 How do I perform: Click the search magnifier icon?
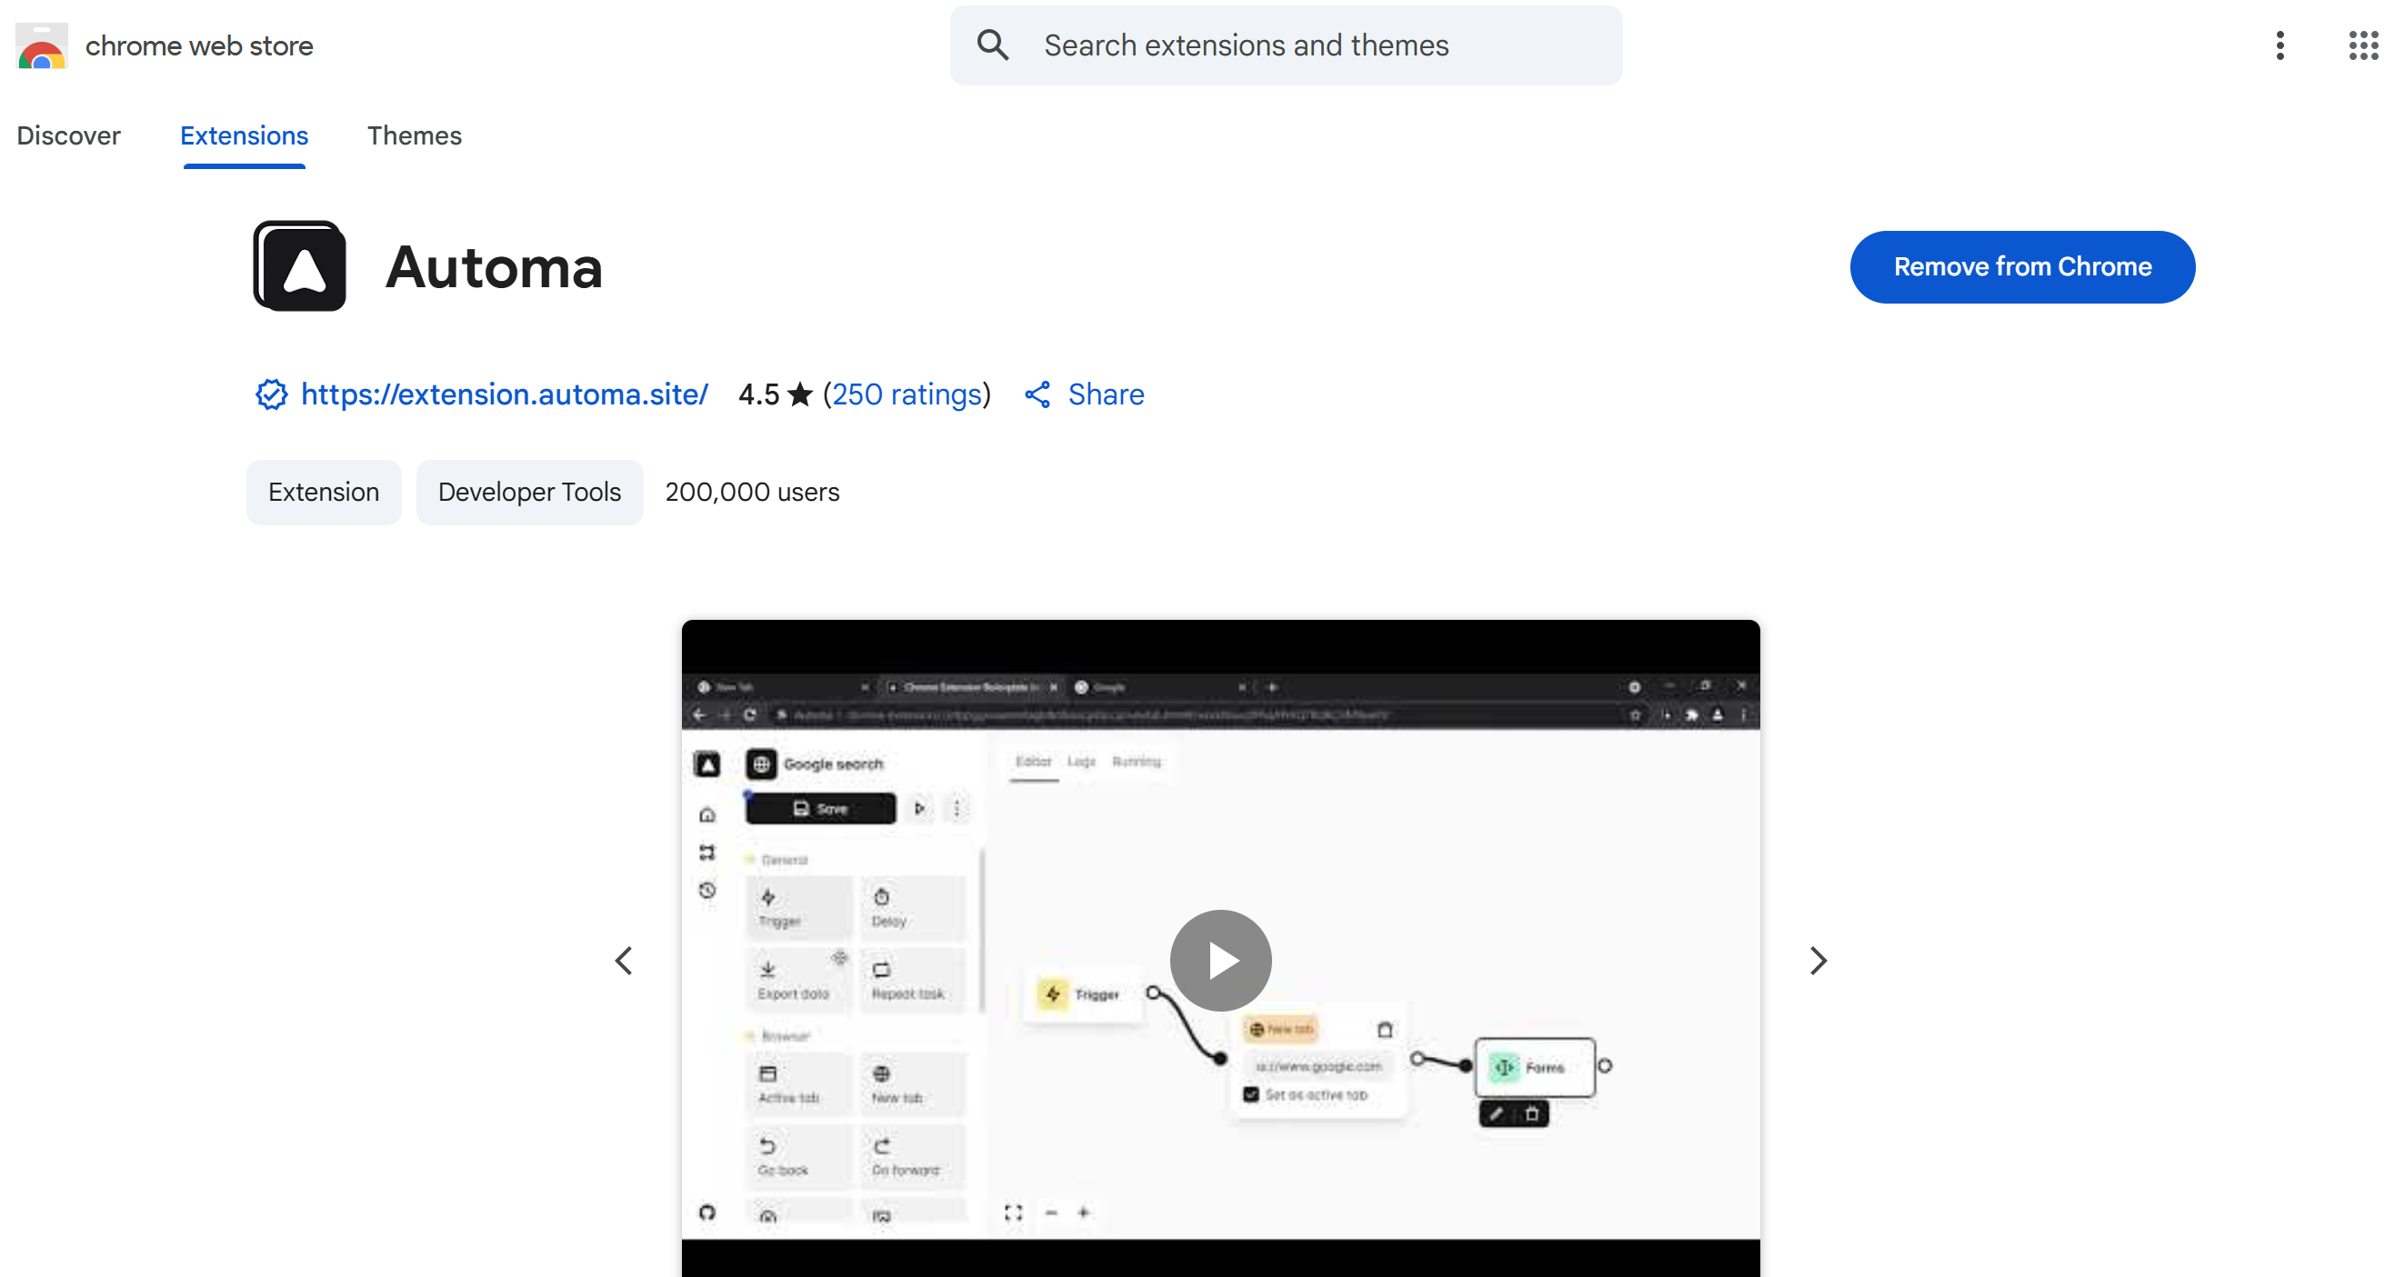pyautogui.click(x=992, y=45)
